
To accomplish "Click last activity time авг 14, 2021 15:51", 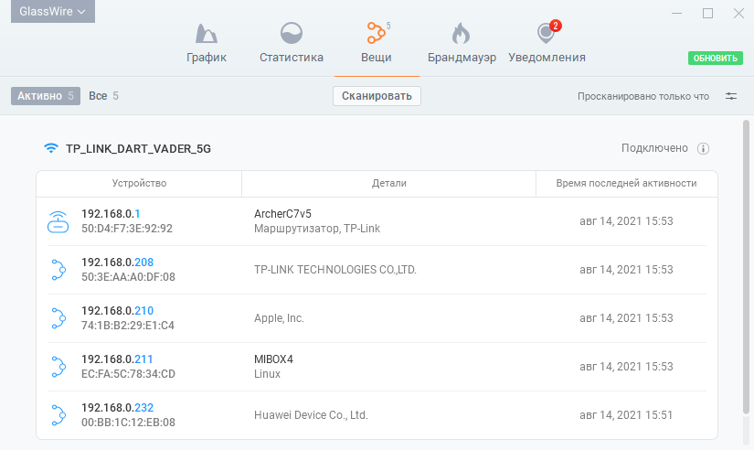I will tap(626, 415).
